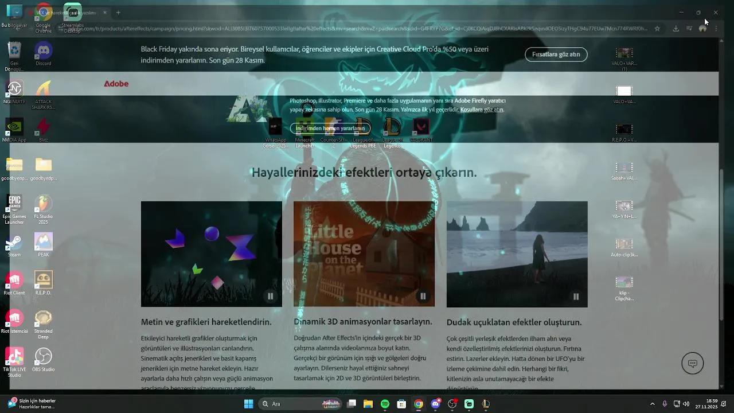Select the Geri Dönüşüm recycle bin icon
Image resolution: width=734 pixels, height=413 pixels.
point(14,56)
